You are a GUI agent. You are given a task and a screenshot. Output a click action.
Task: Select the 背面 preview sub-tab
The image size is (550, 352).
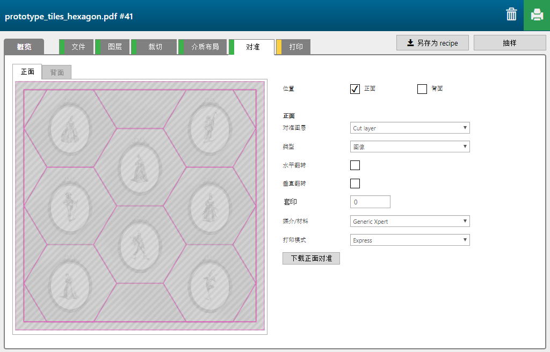57,72
